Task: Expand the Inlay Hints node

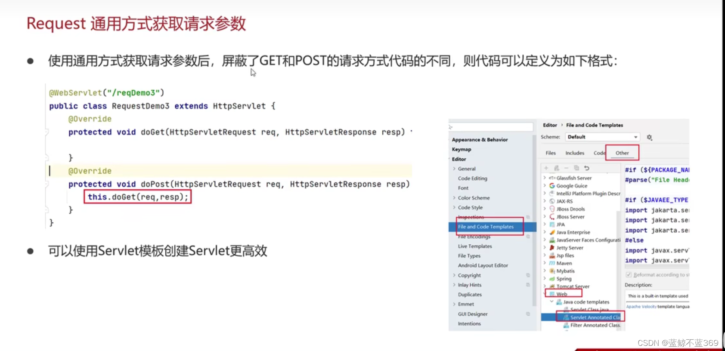Action: point(454,285)
